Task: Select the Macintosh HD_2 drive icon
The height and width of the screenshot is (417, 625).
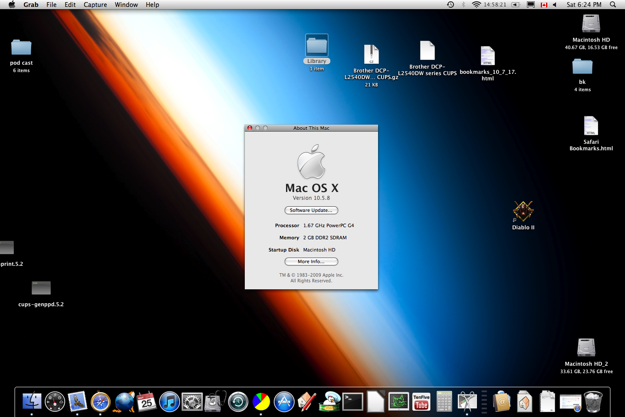Action: (586, 347)
